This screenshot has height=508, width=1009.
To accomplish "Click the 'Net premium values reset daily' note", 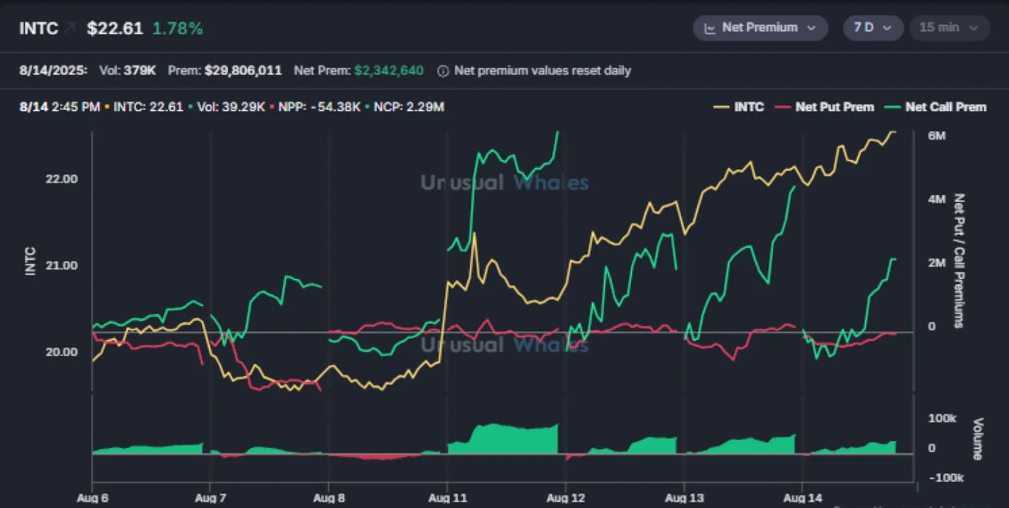I will (542, 71).
